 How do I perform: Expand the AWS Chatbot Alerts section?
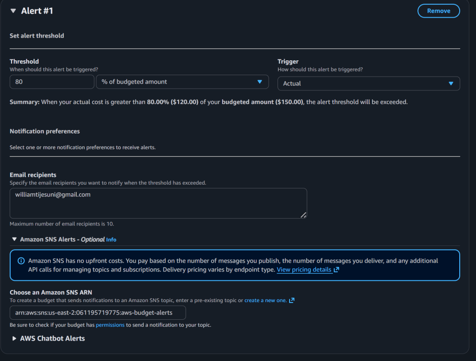pyautogui.click(x=14, y=339)
